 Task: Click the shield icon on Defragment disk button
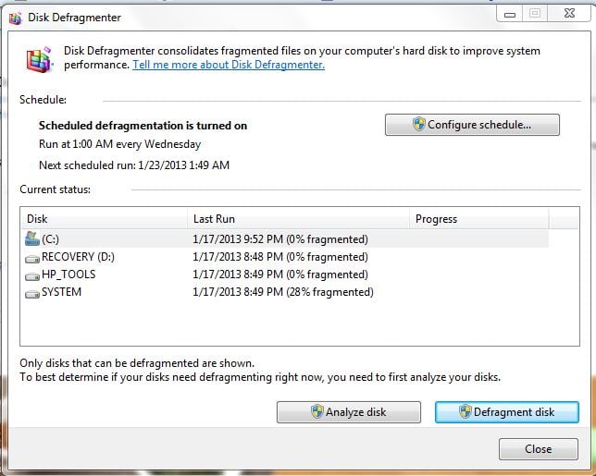click(466, 412)
